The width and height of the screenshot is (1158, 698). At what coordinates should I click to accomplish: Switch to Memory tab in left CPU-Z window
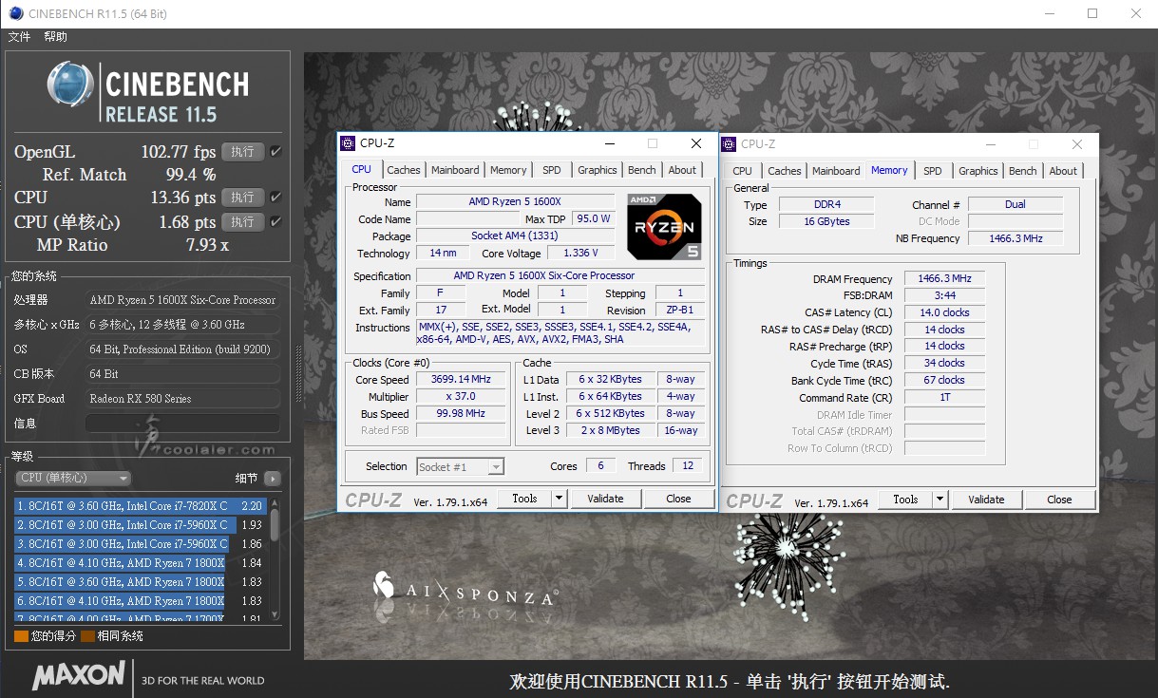508,170
